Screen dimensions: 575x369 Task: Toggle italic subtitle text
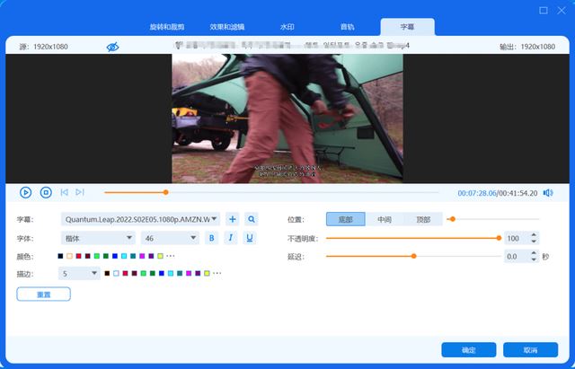coord(231,238)
